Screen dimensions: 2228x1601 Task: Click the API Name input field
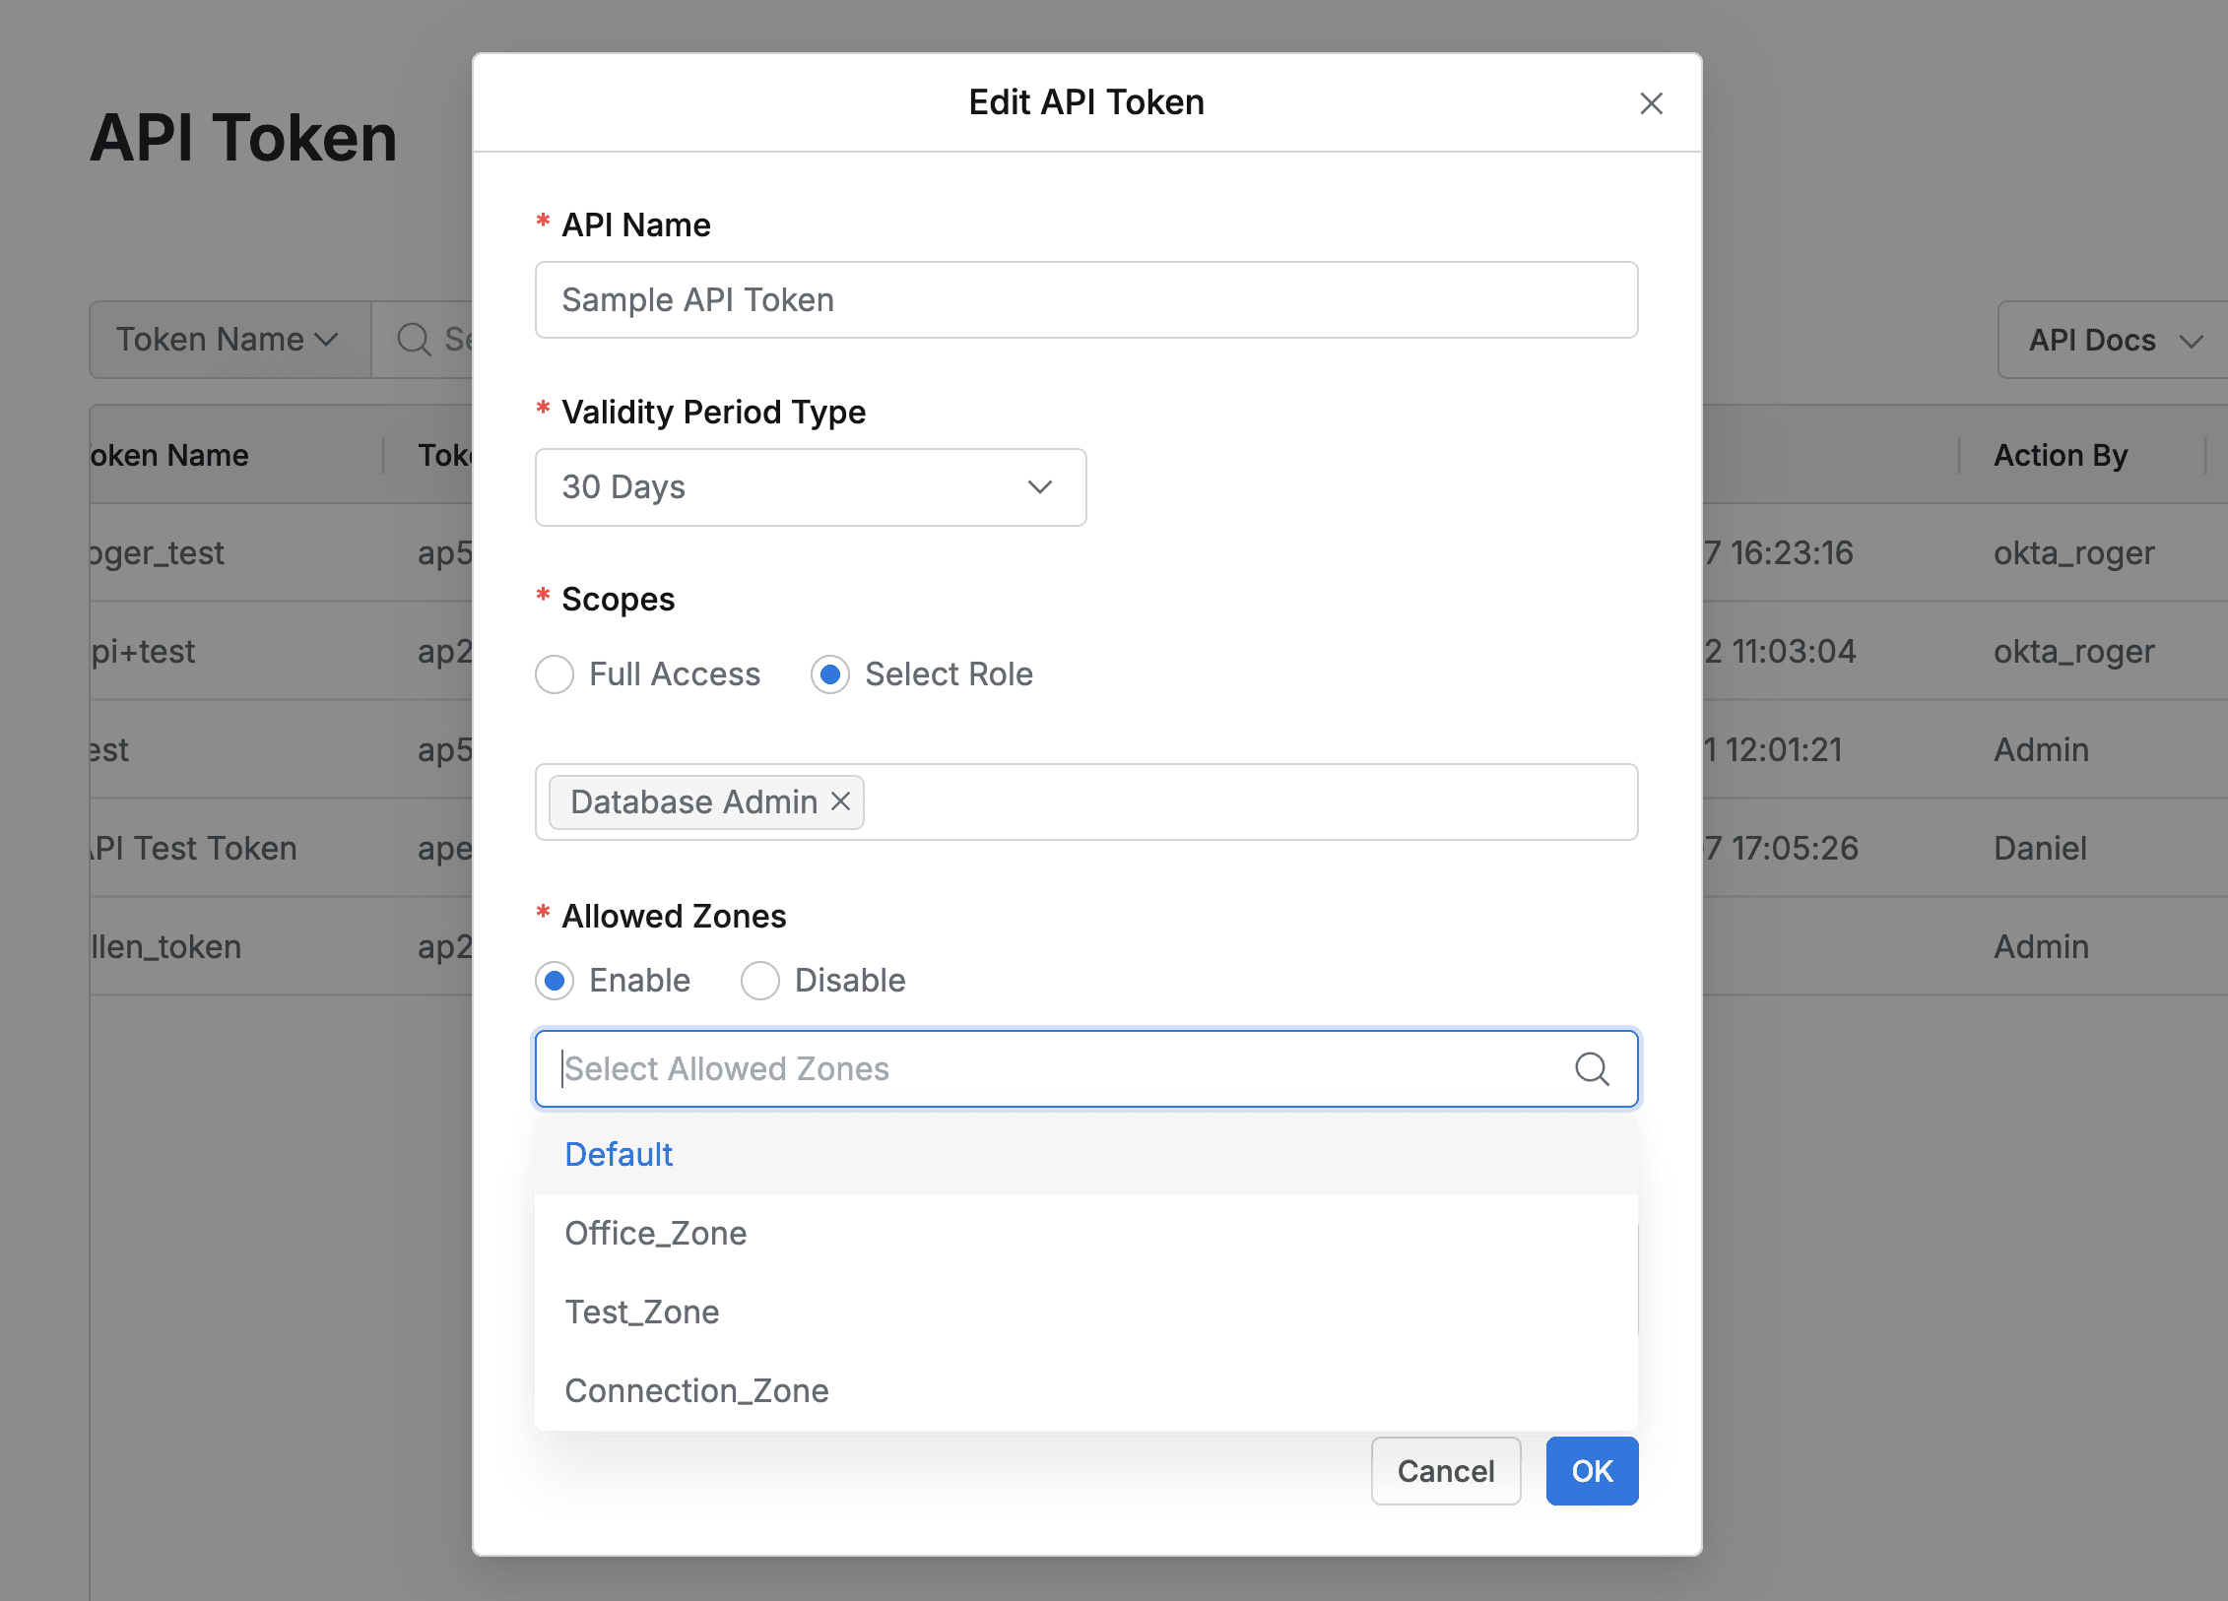(x=1083, y=300)
